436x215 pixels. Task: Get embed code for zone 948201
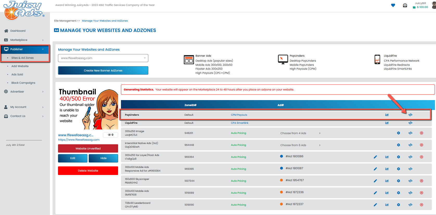point(410,133)
